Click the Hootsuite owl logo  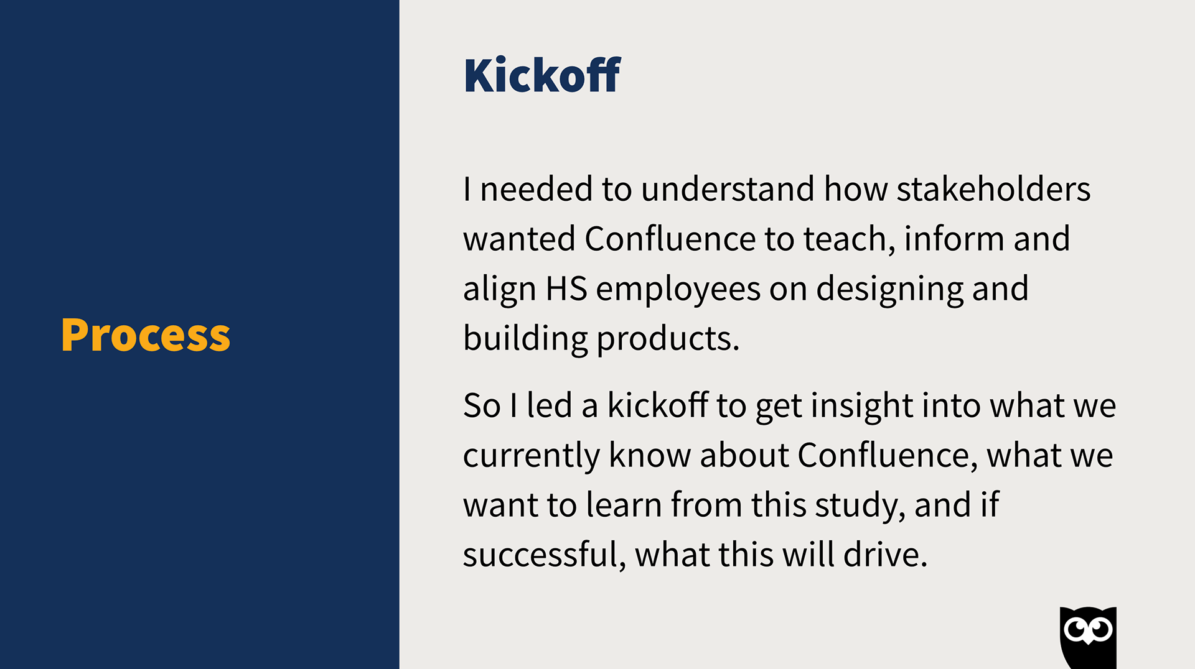(x=1088, y=637)
